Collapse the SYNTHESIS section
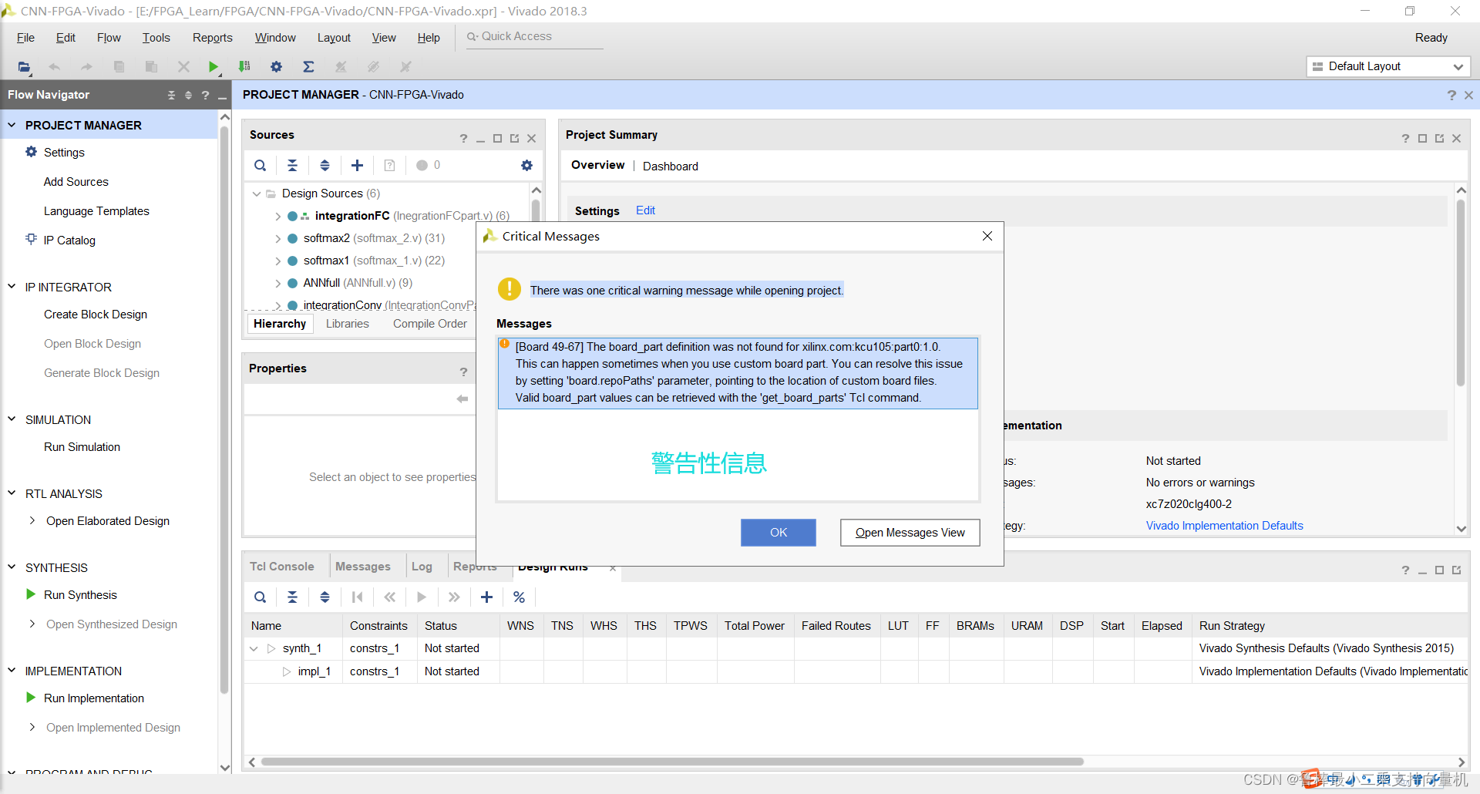 tap(12, 567)
